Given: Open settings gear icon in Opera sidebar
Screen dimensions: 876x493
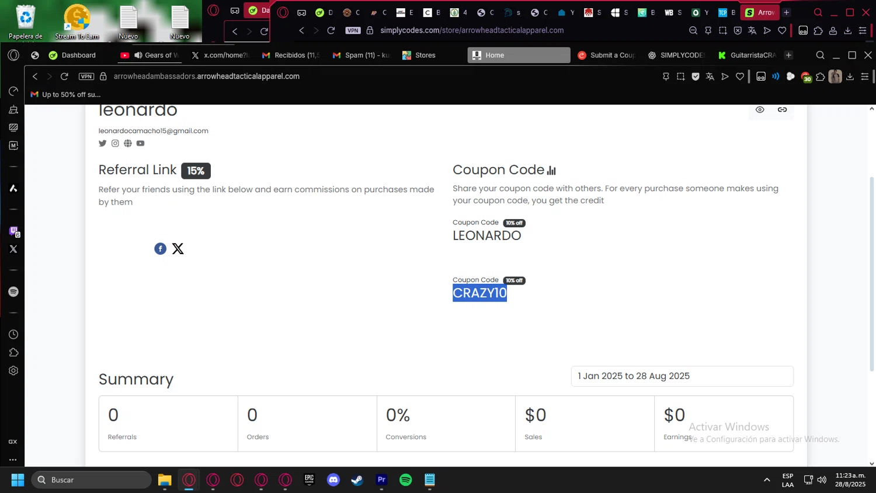Looking at the screenshot, I should [13, 371].
